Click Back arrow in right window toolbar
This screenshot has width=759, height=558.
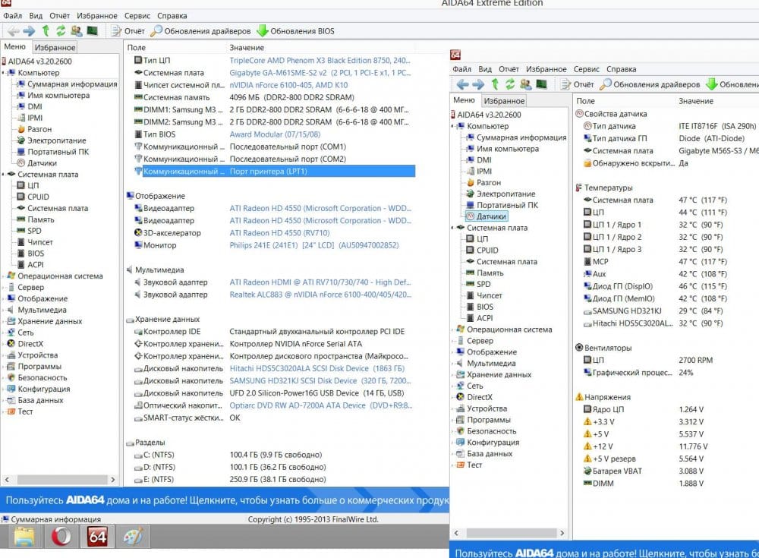[x=462, y=84]
